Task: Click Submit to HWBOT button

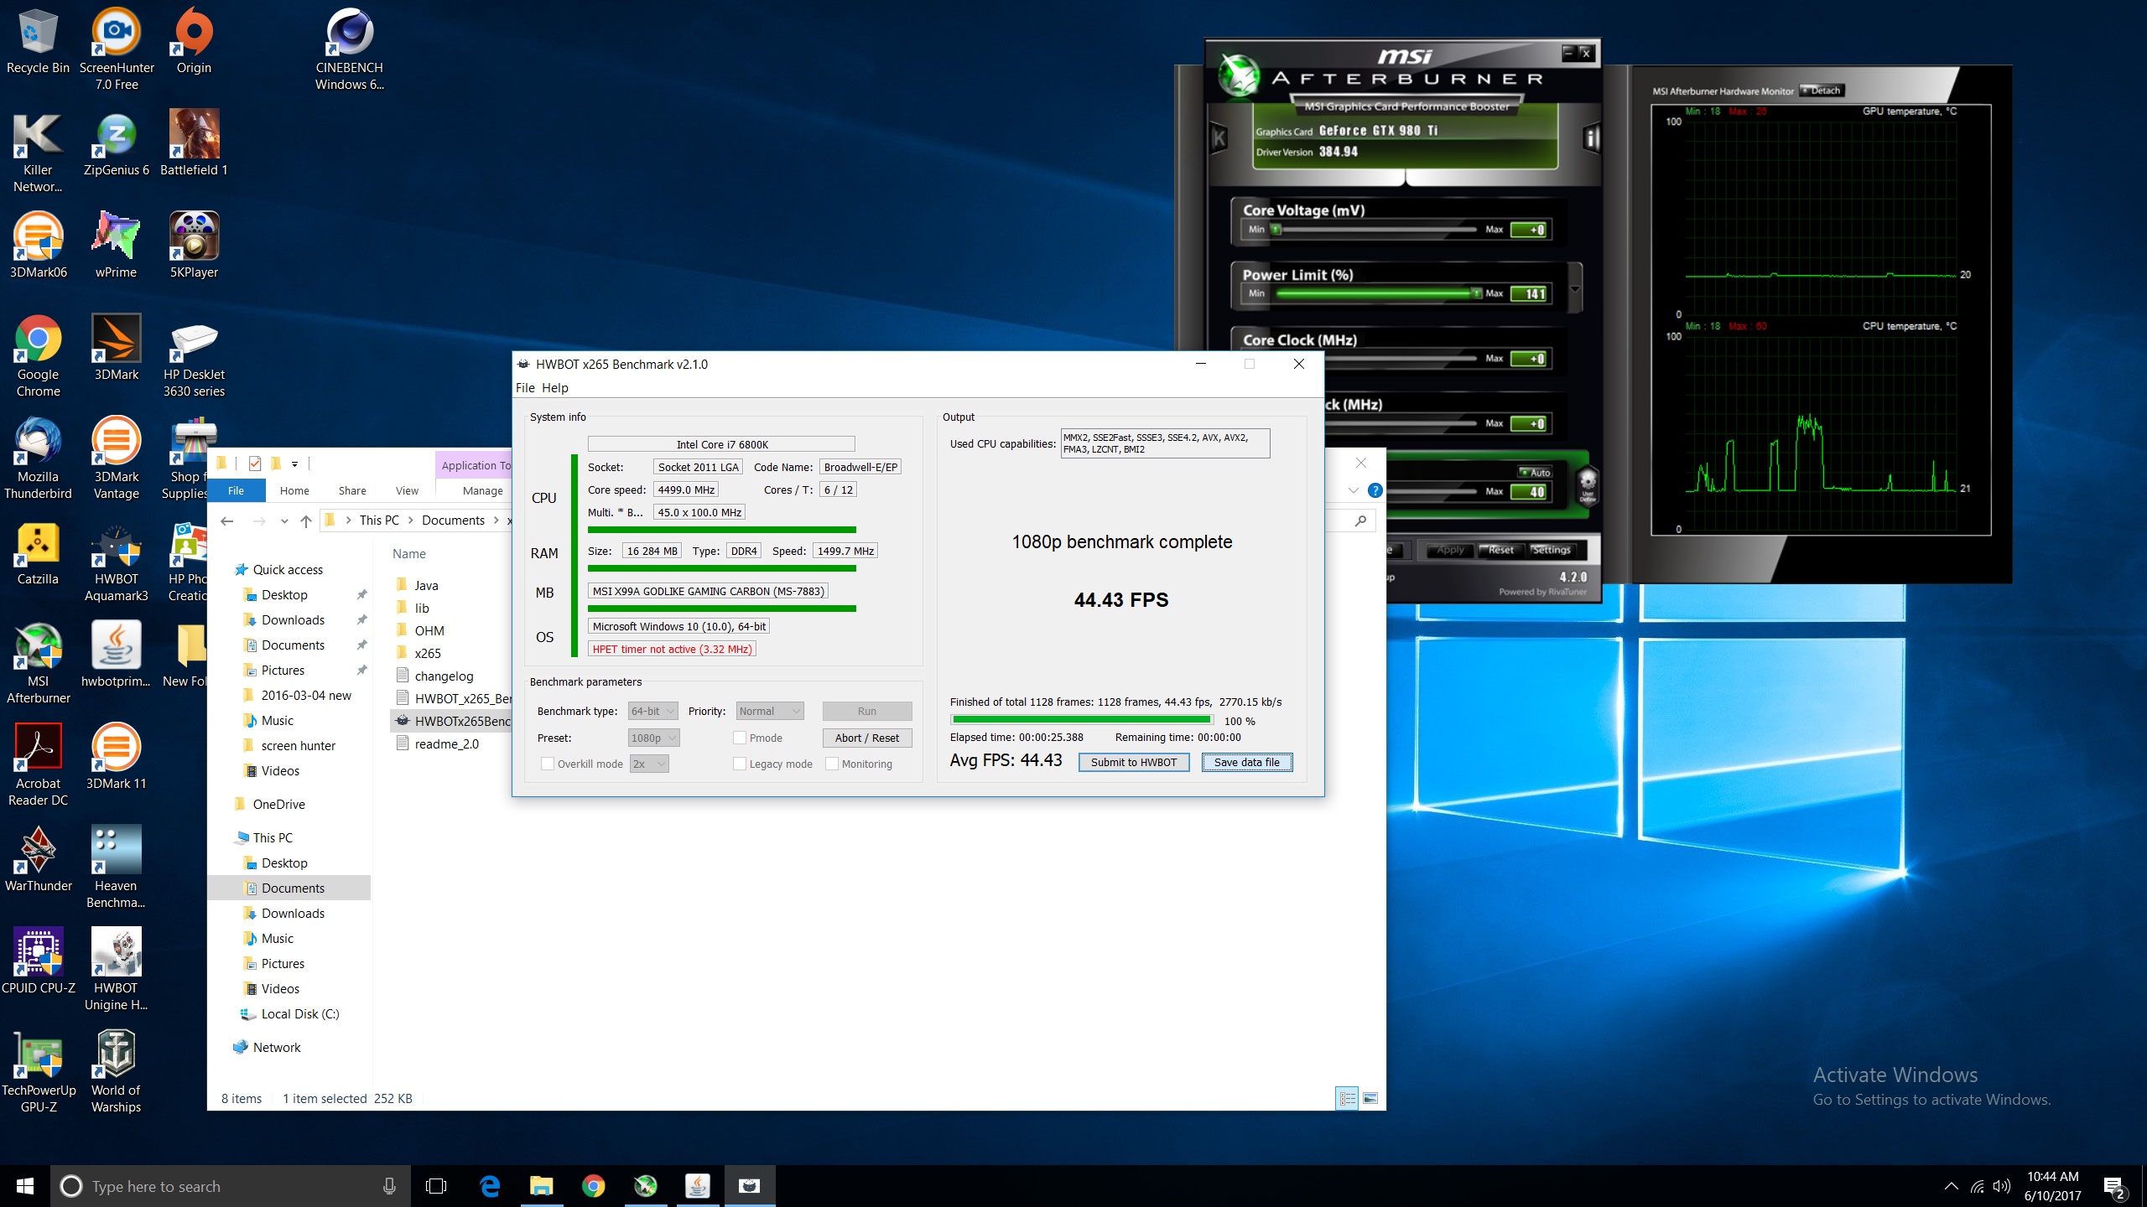Action: [x=1134, y=762]
